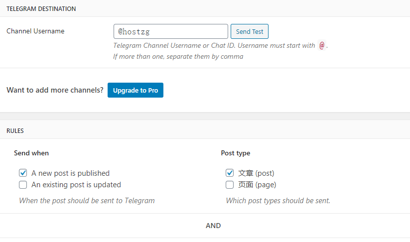Image resolution: width=410 pixels, height=242 pixels.
Task: Enable 'An existing post is updated' checkbox
Action: (23, 185)
